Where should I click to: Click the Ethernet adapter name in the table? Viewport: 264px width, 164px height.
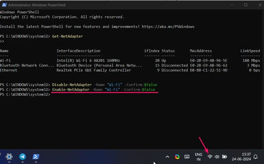[x=9, y=70]
